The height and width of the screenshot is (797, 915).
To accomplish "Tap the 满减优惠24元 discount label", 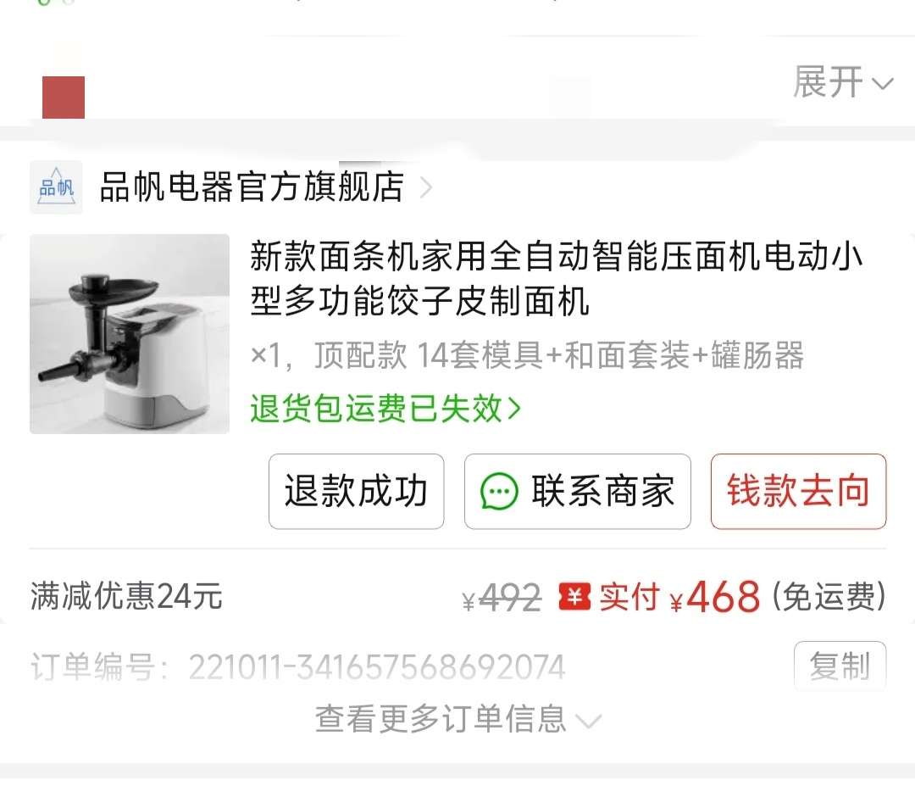I will 126,596.
